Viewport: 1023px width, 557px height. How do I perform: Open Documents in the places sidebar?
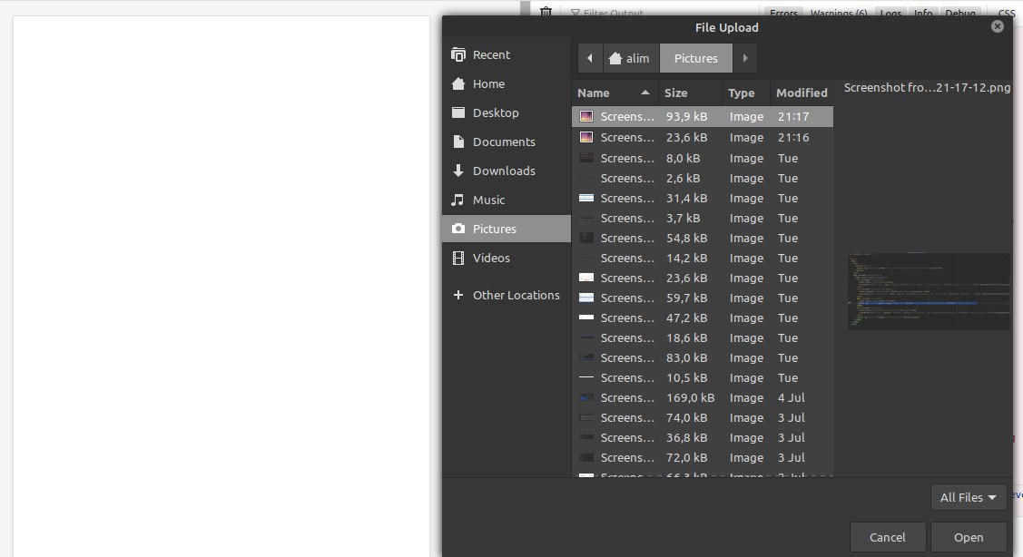click(507, 142)
